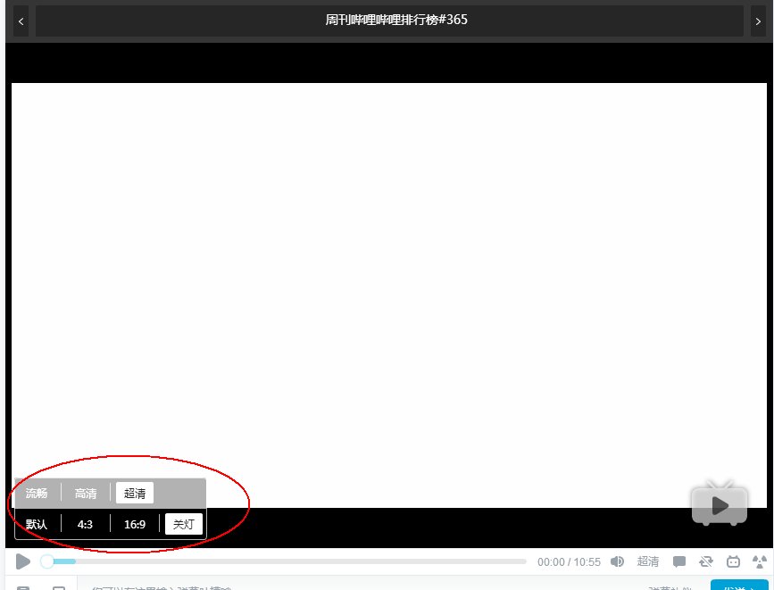Click the danmaku speech bubble icon
The image size is (774, 590).
679,561
